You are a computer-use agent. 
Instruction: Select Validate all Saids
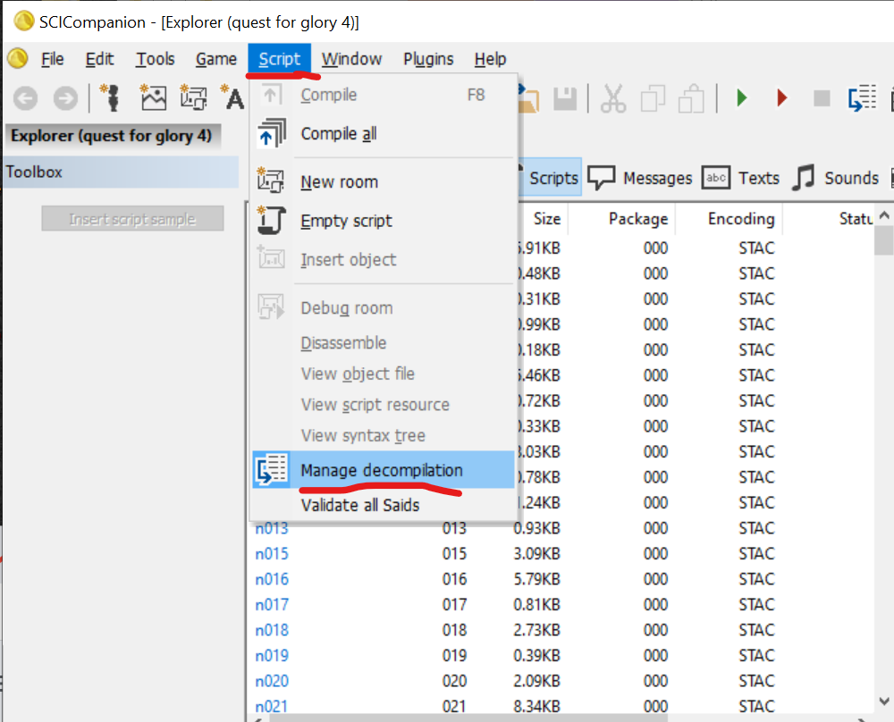click(384, 505)
